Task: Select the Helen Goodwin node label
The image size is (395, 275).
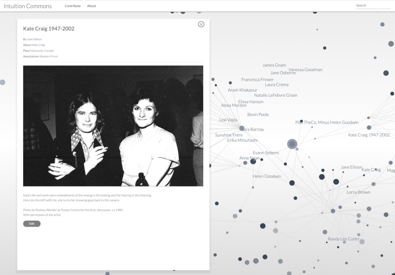Action: [x=267, y=176]
